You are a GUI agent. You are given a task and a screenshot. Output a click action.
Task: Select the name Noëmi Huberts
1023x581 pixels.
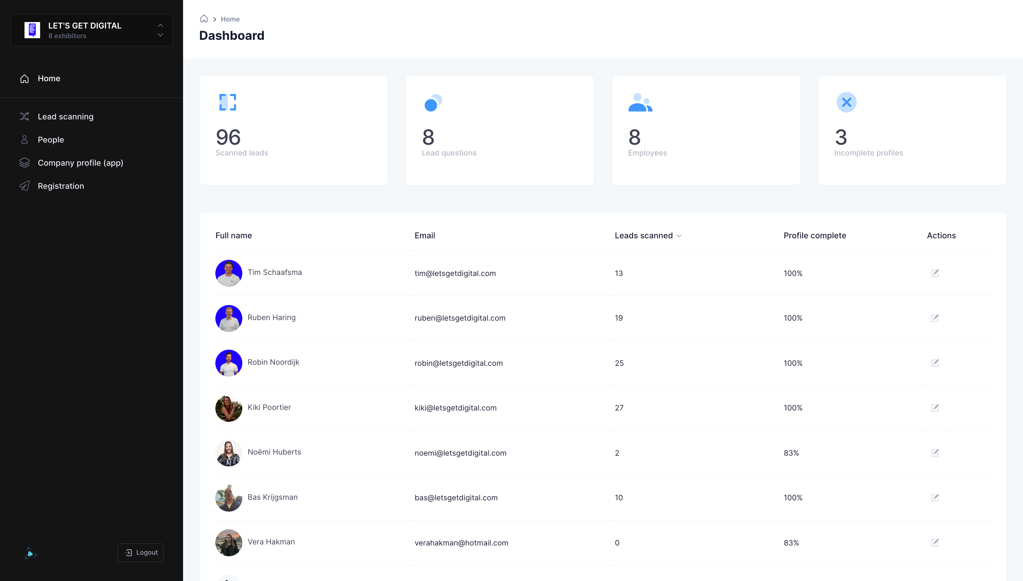click(x=274, y=452)
